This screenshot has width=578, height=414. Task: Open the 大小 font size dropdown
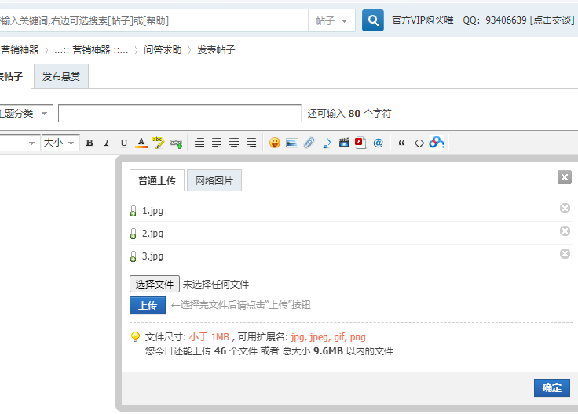coord(60,143)
